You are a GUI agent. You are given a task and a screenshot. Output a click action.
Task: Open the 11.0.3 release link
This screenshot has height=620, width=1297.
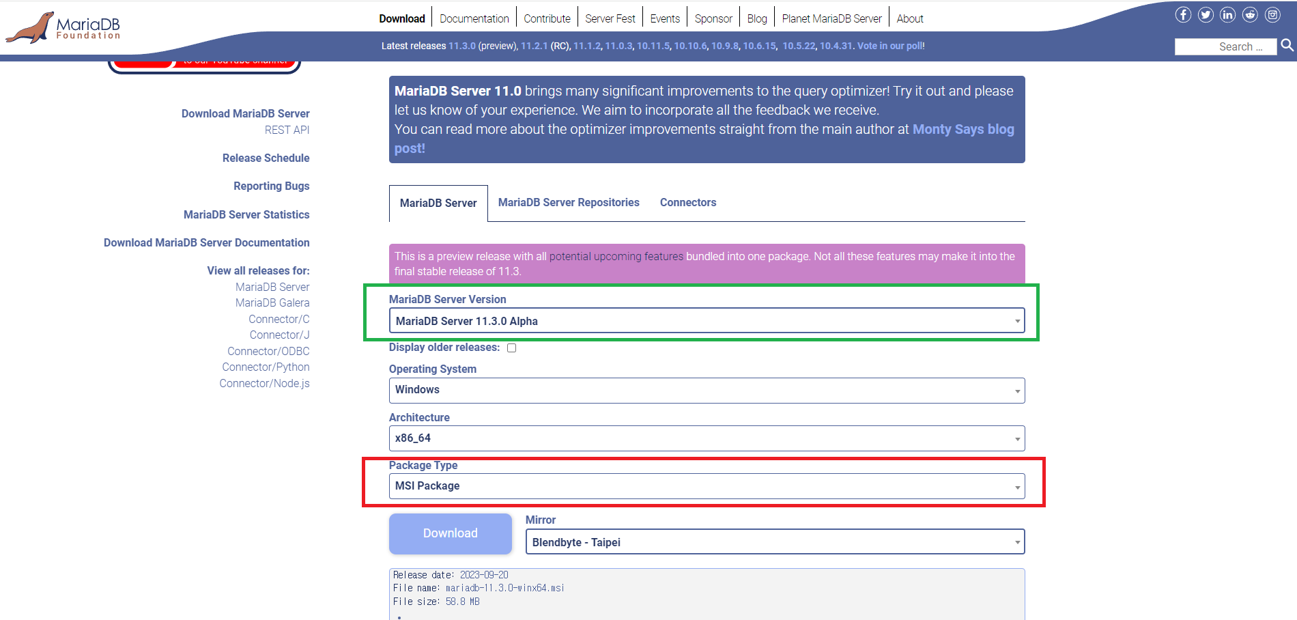(x=618, y=46)
